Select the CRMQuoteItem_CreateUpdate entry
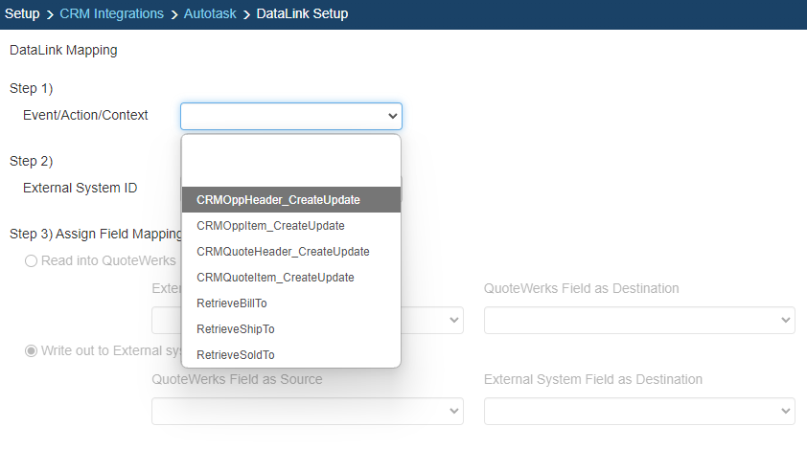The width and height of the screenshot is (807, 449). point(275,278)
